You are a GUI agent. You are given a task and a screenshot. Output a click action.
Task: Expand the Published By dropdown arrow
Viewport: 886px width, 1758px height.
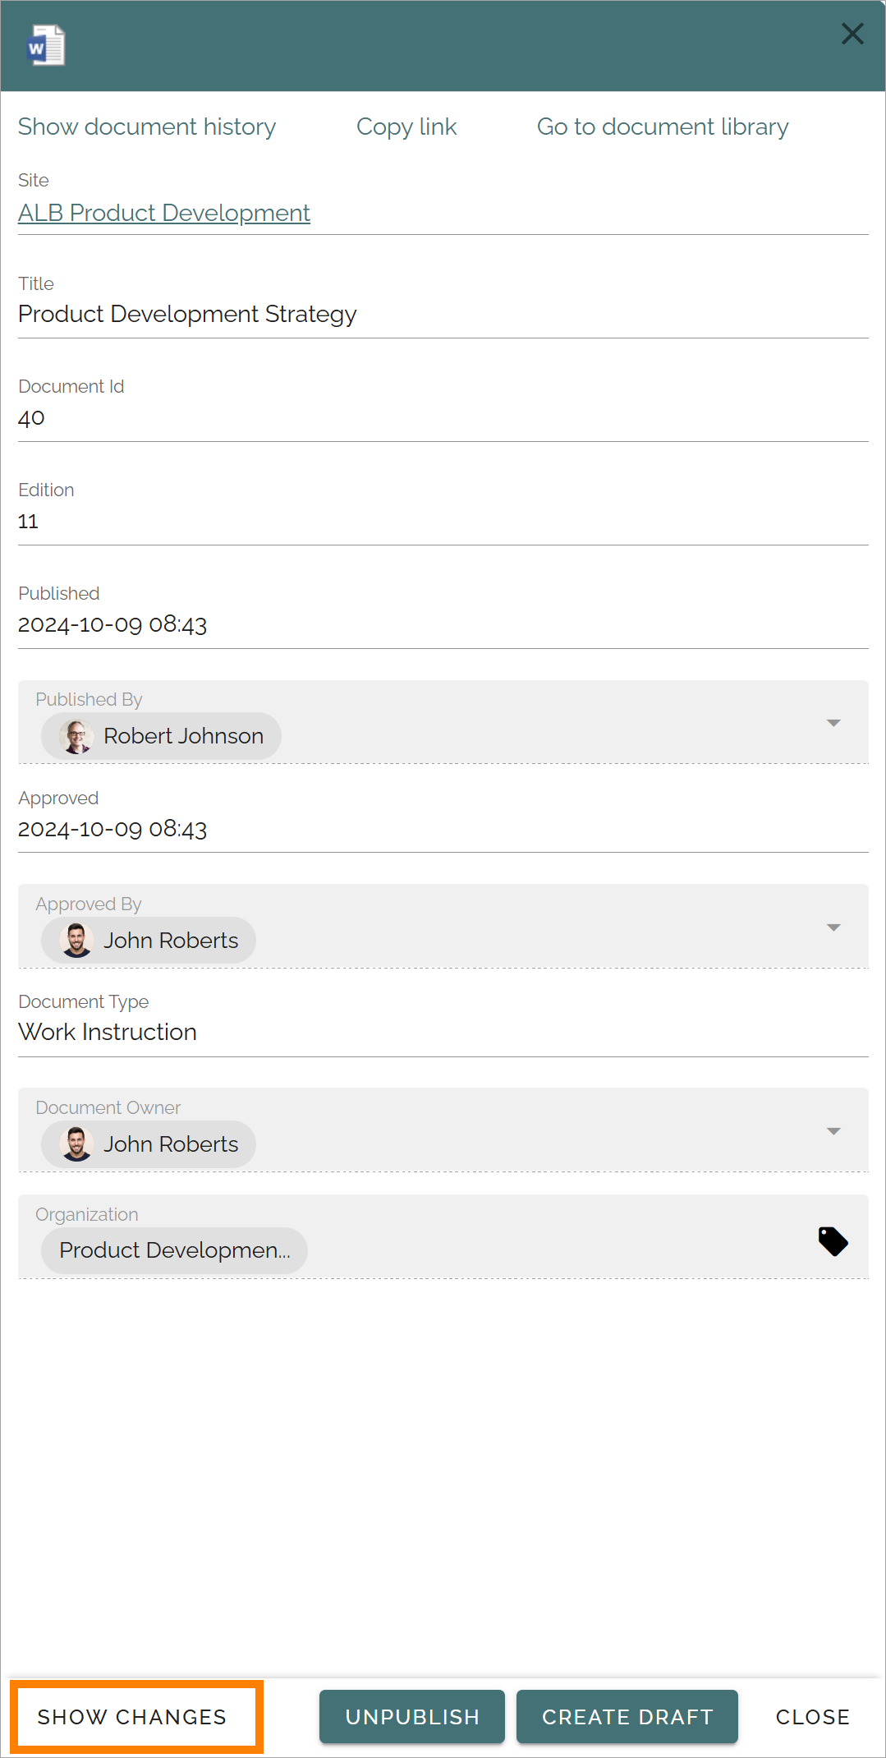[x=833, y=723]
